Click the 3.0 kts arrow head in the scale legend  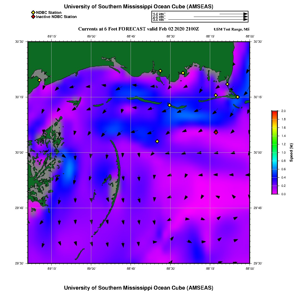(x=245, y=20)
